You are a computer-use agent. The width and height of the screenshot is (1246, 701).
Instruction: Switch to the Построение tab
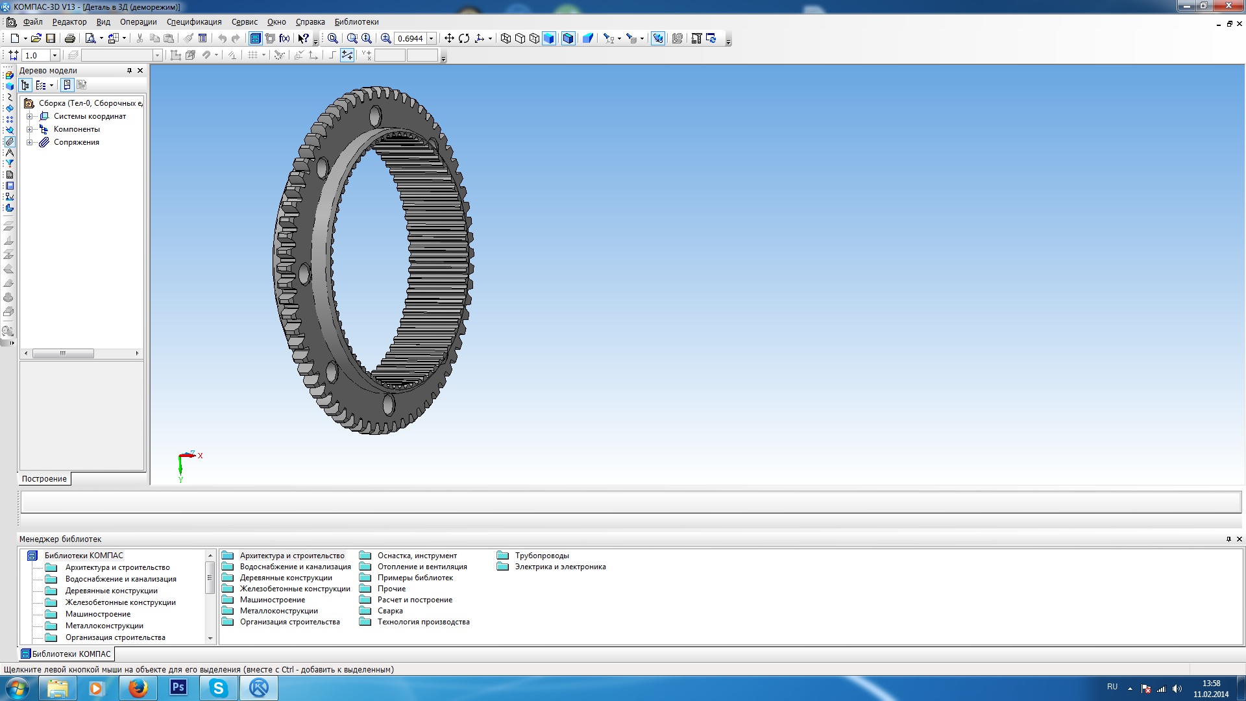44,479
